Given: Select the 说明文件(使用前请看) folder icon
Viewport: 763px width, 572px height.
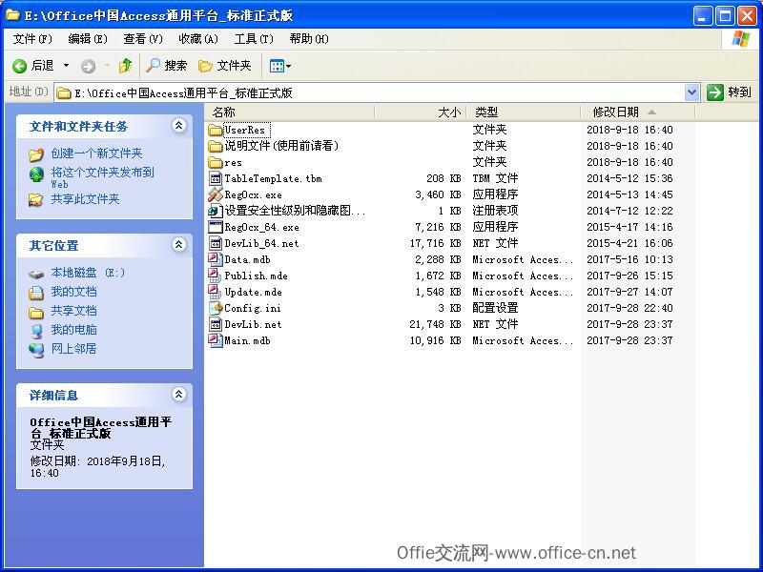Looking at the screenshot, I should [x=216, y=146].
